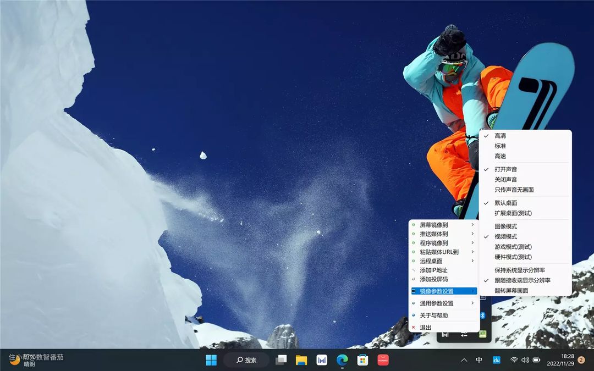The image size is (594, 371).
Task: Choose 关闭声音 to disable sound
Action: pos(505,180)
